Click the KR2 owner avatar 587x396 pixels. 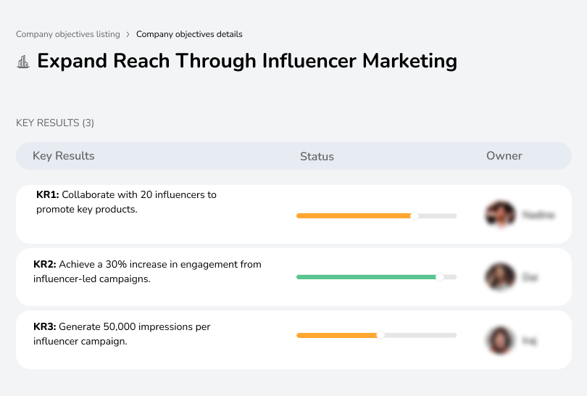click(x=501, y=277)
